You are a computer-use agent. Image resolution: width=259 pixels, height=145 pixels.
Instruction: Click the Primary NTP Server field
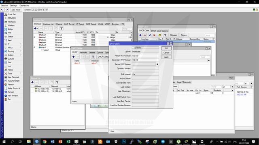click(x=145, y=56)
